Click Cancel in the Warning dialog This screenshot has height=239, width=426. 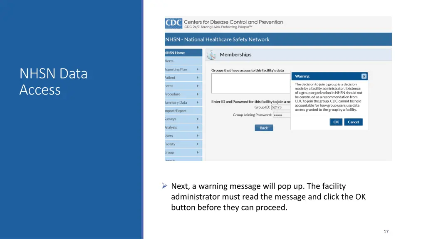[353, 122]
